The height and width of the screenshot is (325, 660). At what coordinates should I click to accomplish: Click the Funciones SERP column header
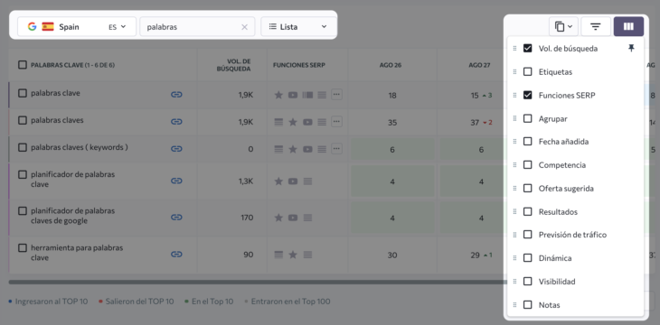299,65
